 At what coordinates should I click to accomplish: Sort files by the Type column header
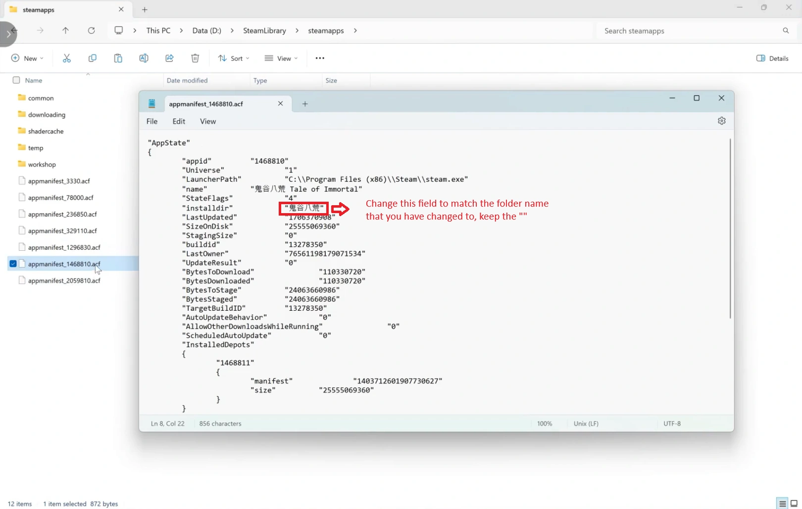[260, 80]
